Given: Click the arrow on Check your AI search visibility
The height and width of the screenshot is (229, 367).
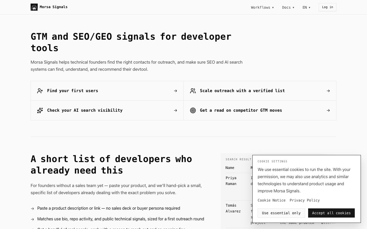Looking at the screenshot, I should (x=175, y=110).
